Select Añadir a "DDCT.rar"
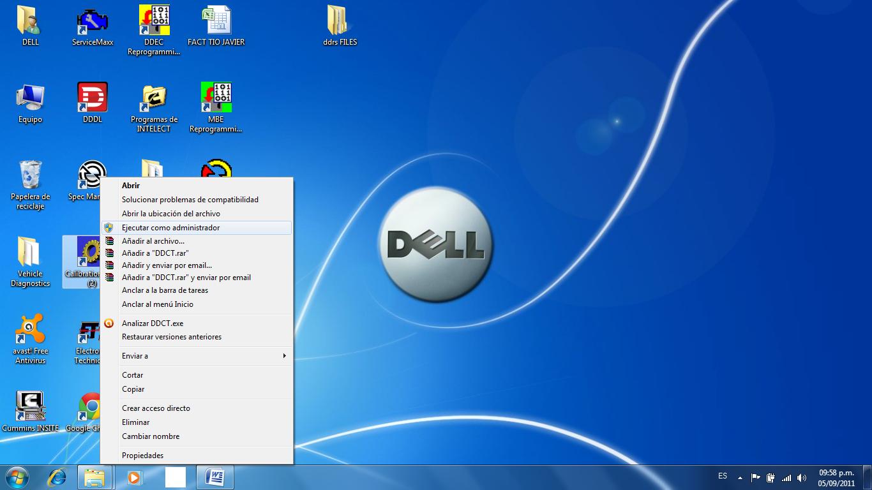The width and height of the screenshot is (872, 490). [197, 253]
